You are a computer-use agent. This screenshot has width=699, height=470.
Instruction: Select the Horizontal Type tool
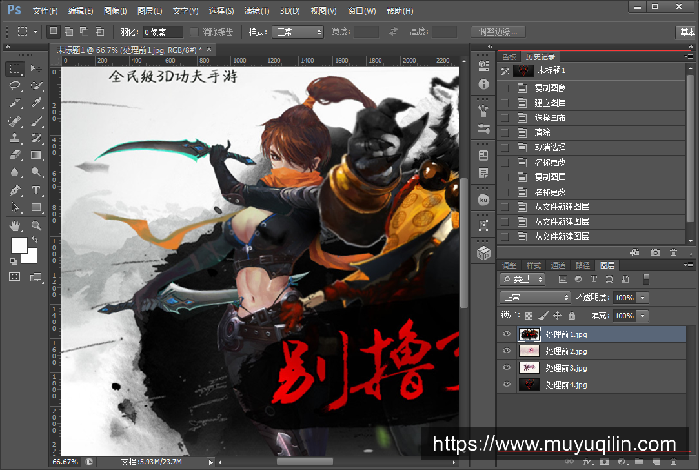[37, 190]
